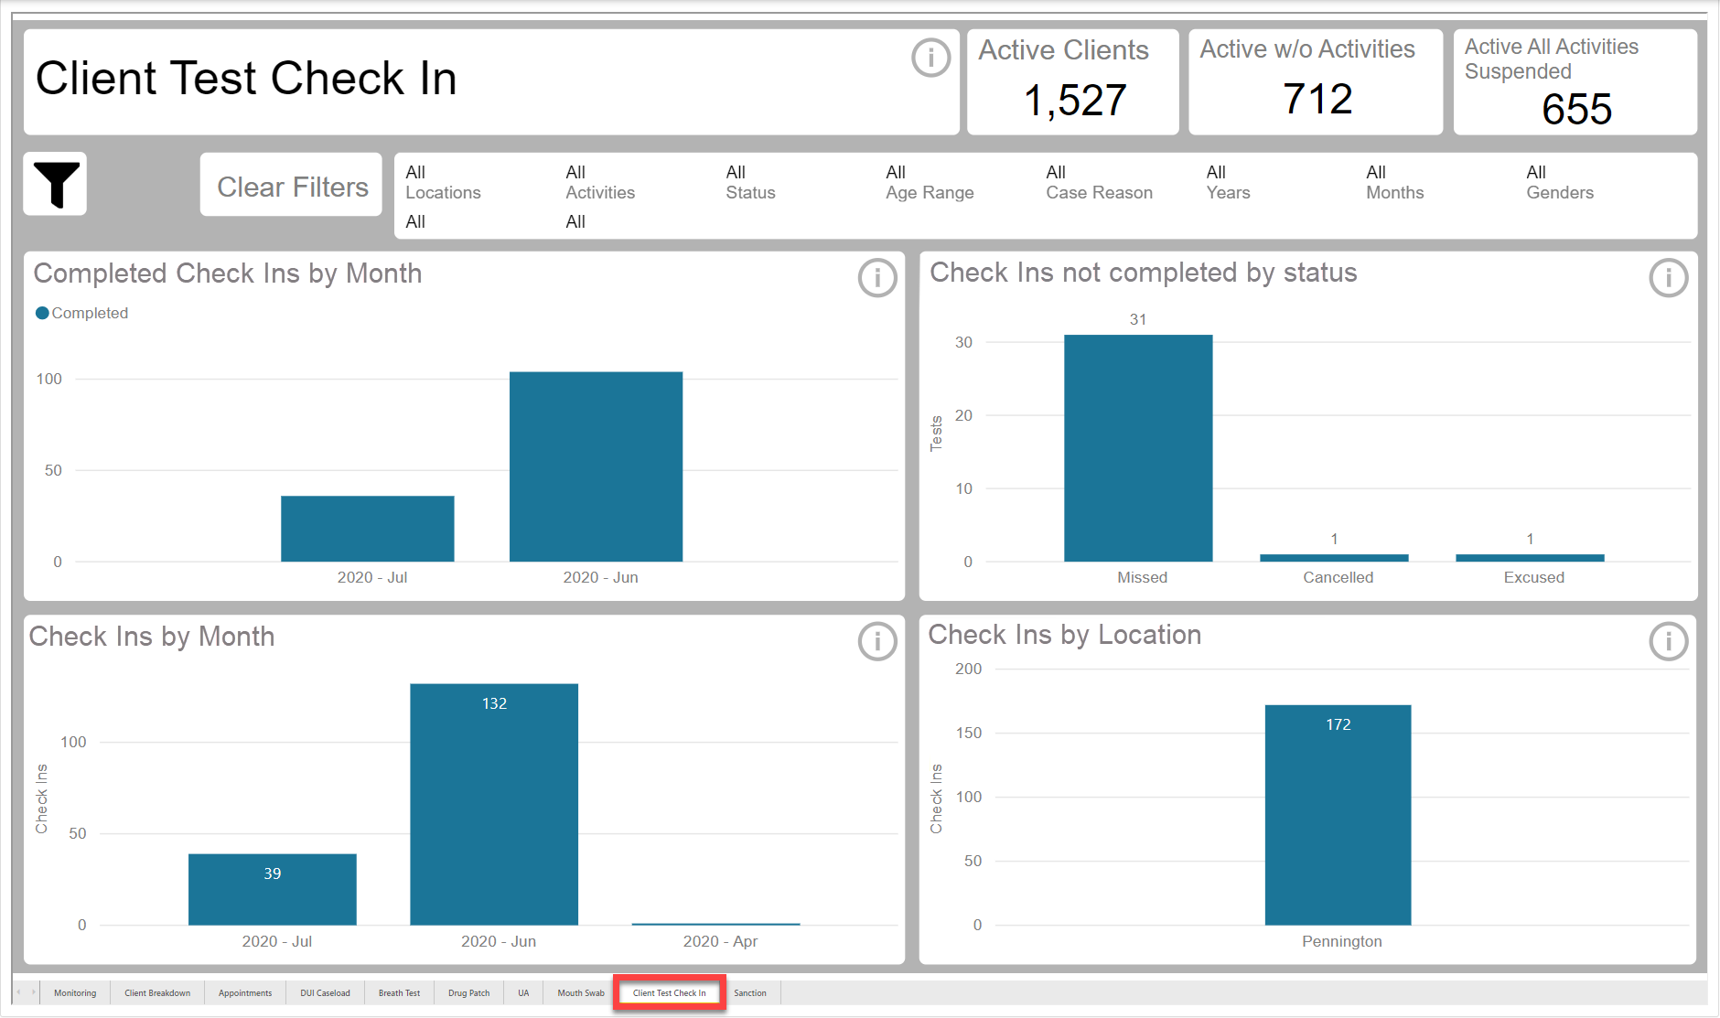Click info icon on Check Ins by Month chart

click(876, 641)
